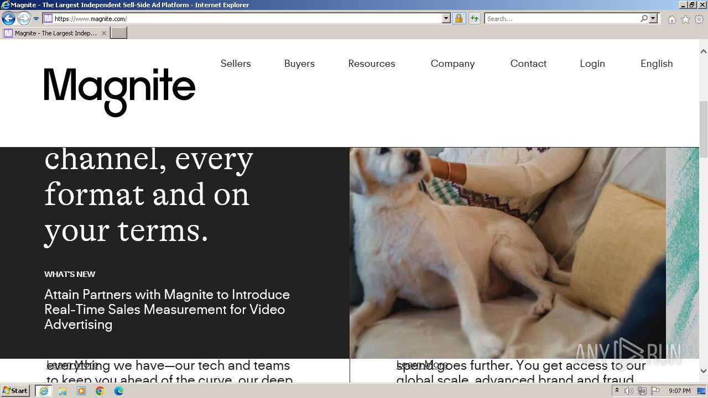Open the Company menu

click(452, 64)
